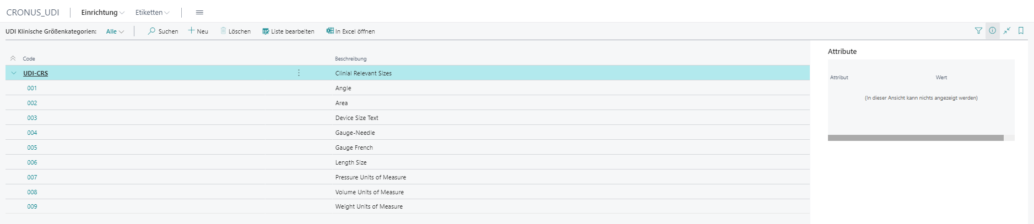Select the Pressure Units of Measure row
This screenshot has width=1034, height=224.
coord(370,177)
